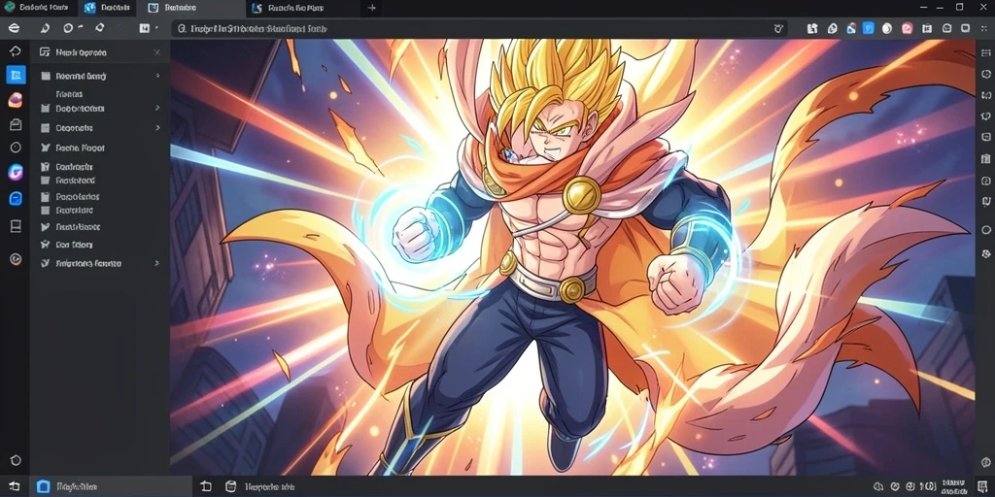The height and width of the screenshot is (497, 995).
Task: Open a new tab with the plus button
Action: [x=372, y=8]
